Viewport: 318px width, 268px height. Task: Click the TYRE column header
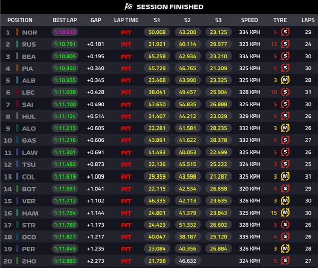[x=280, y=20]
